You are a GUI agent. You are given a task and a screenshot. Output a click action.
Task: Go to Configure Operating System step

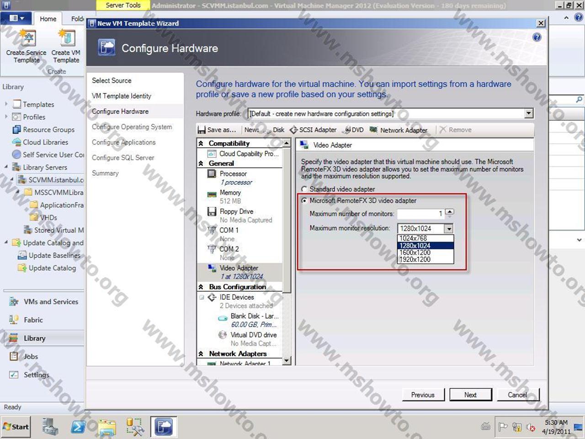point(132,127)
